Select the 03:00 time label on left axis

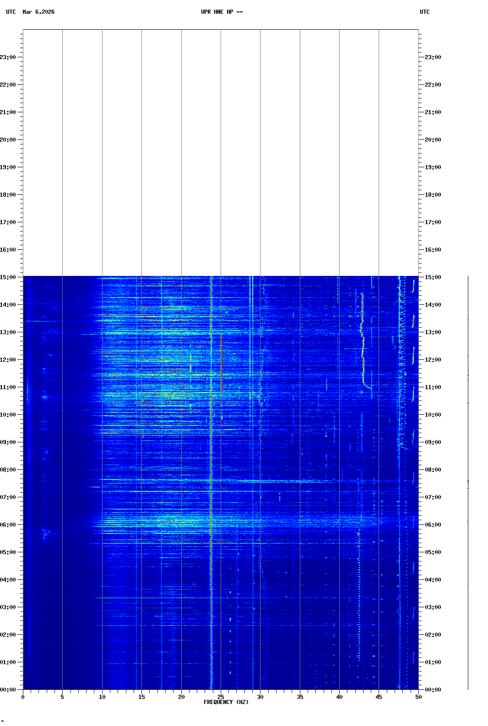8,607
